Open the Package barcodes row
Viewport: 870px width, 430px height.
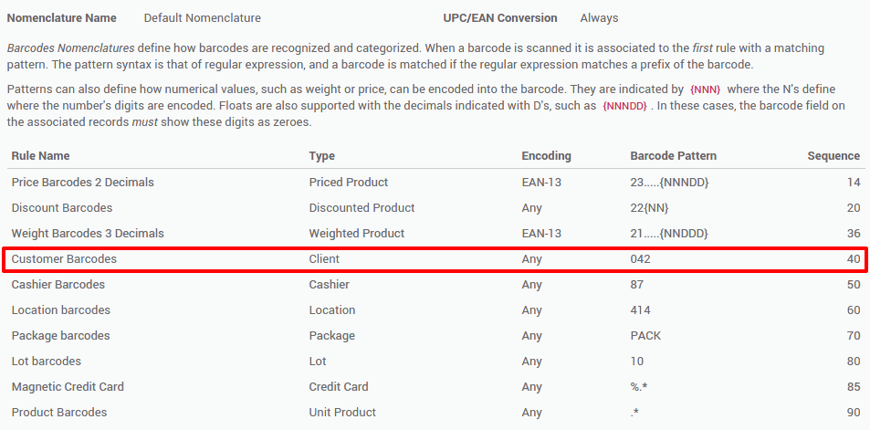(435, 335)
